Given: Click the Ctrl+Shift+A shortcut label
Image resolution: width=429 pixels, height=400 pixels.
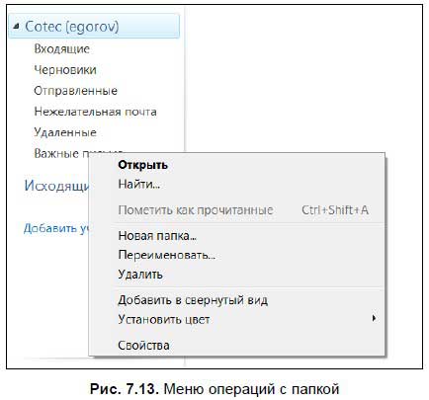Looking at the screenshot, I should click(x=335, y=210).
